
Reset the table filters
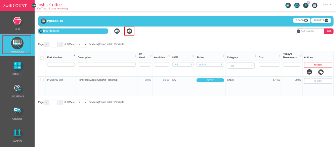[x=318, y=65]
